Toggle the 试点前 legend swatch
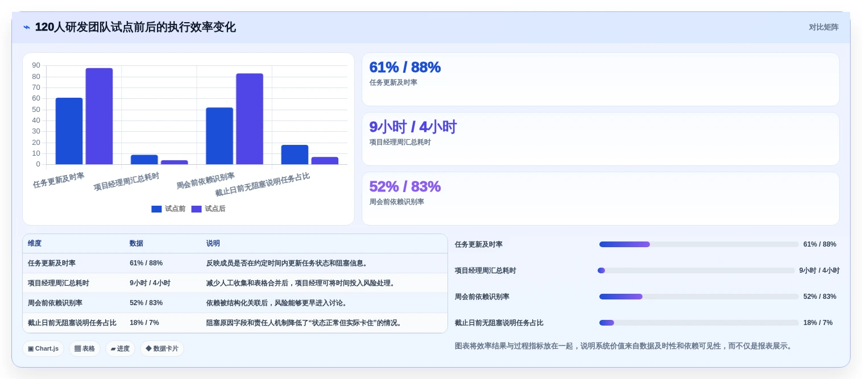This screenshot has height=379, width=862. click(156, 209)
